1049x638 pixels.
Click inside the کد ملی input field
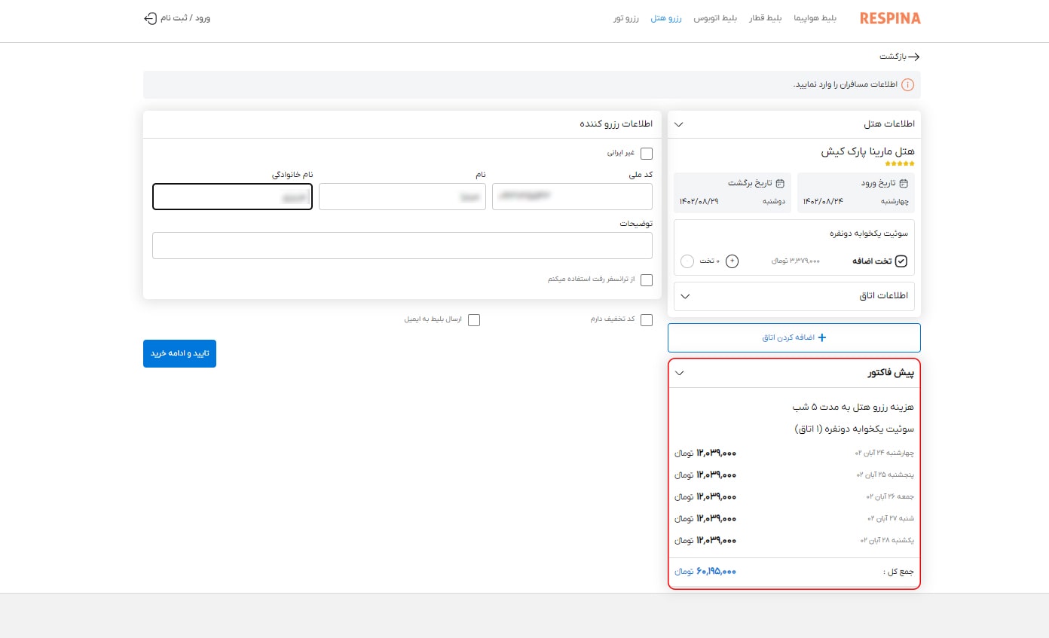coord(572,197)
